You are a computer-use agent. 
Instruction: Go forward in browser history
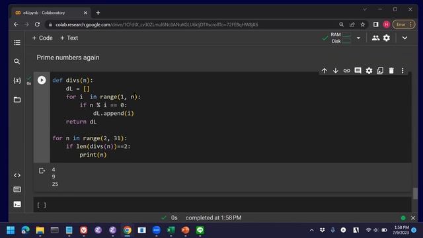click(26, 24)
